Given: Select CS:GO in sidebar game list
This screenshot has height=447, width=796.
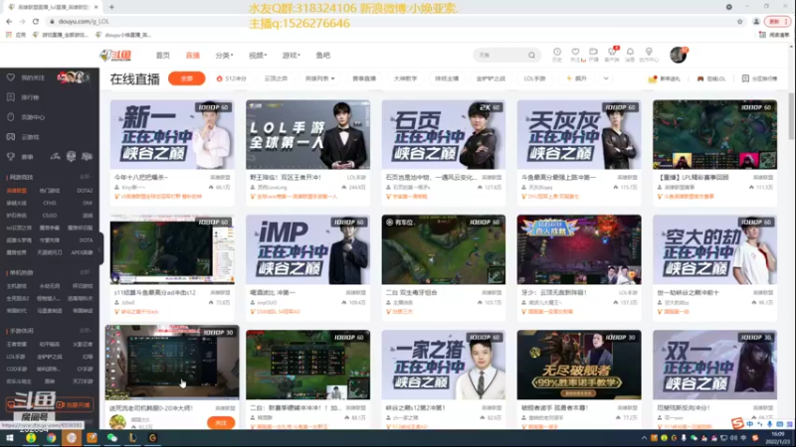Looking at the screenshot, I should [x=49, y=216].
